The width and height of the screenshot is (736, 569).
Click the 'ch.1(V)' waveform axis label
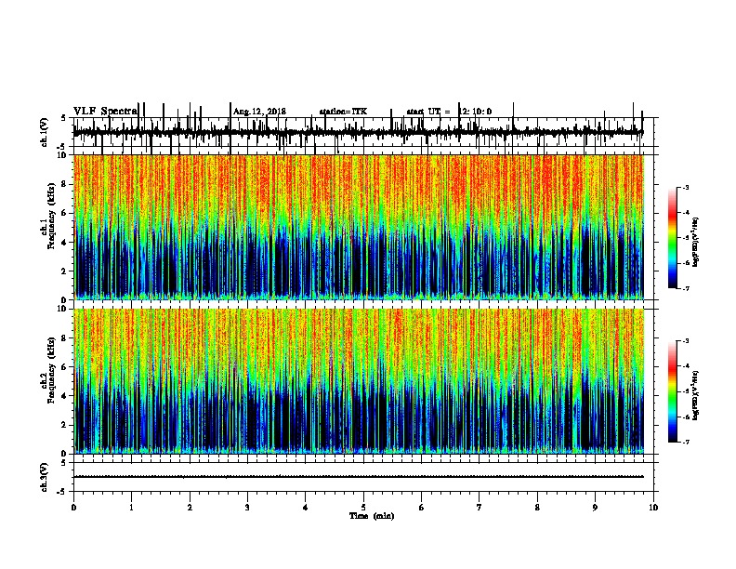(45, 132)
